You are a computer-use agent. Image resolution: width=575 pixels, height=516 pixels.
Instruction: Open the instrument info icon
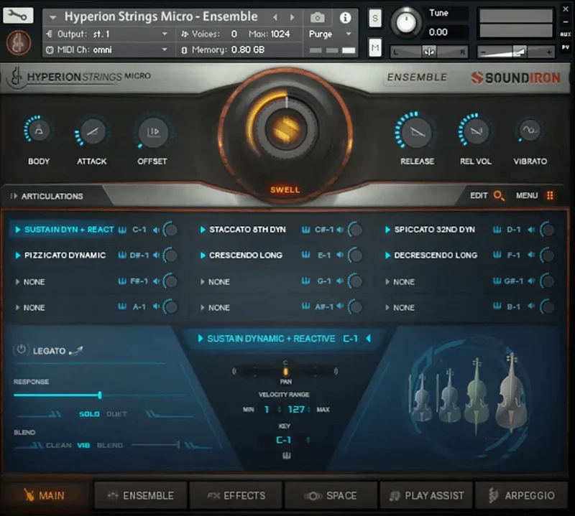(345, 17)
